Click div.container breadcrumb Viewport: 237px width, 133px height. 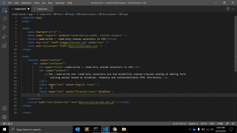point(108,14)
